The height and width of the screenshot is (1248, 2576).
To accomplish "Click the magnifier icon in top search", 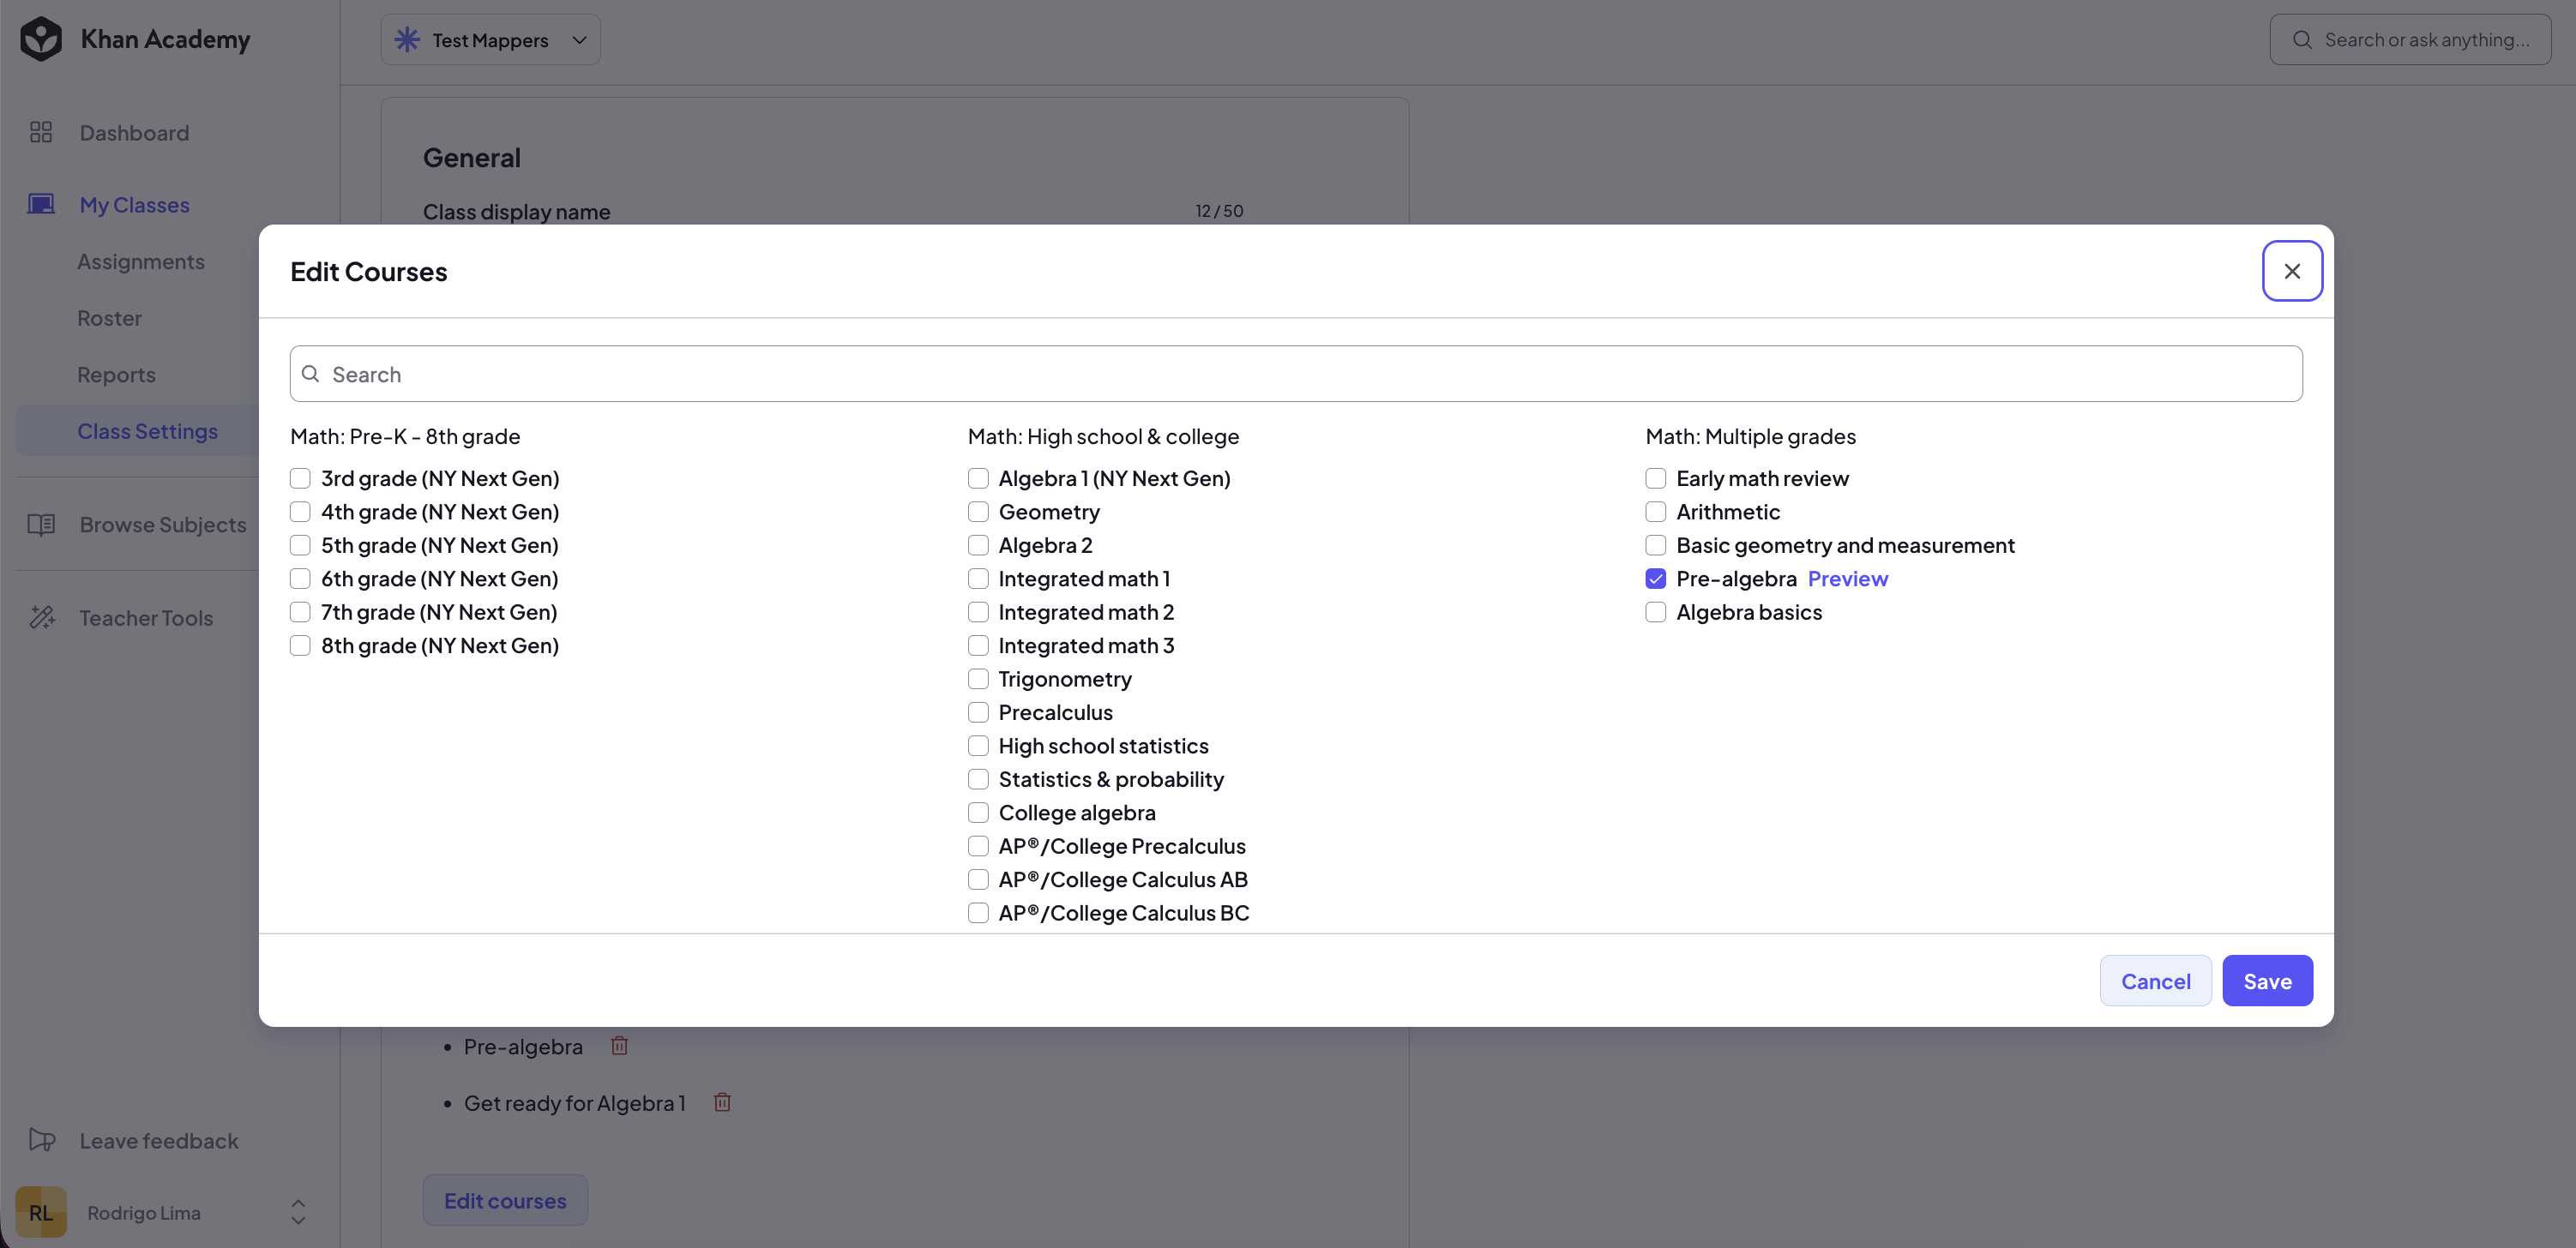I will click(2302, 39).
